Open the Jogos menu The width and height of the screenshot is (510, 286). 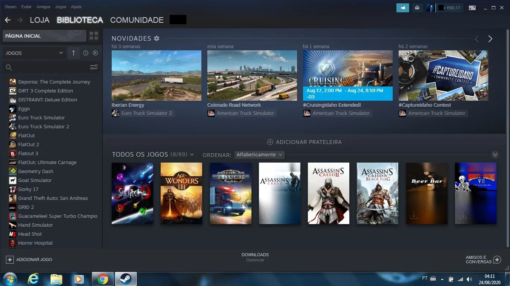pyautogui.click(x=61, y=7)
